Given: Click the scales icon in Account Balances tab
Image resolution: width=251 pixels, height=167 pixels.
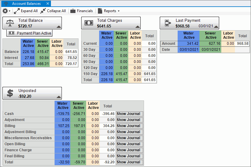Looking at the screenshot, I should 6,4.
